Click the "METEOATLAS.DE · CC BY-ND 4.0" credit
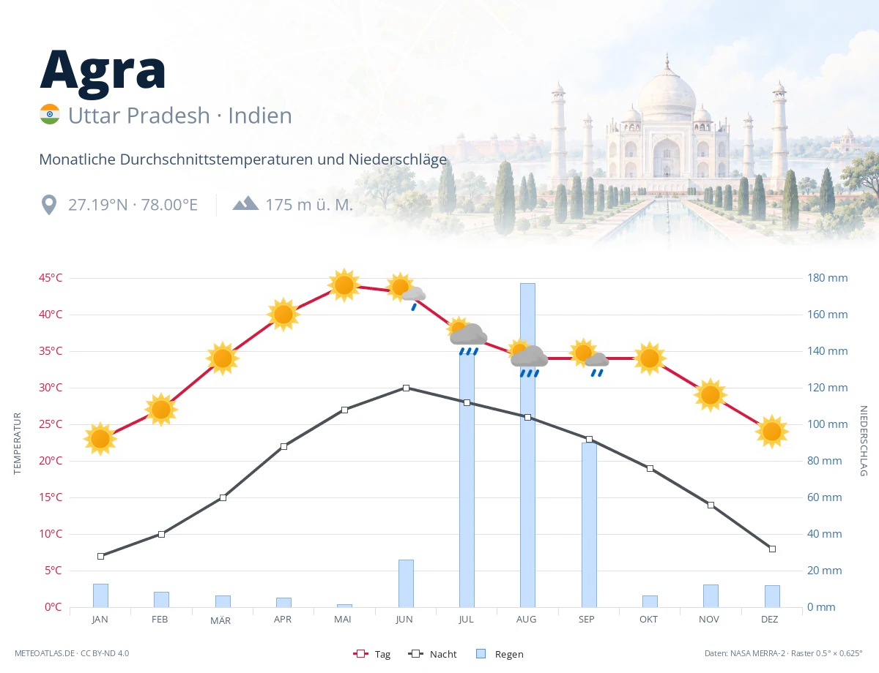Screen dimensions: 879x673 coord(72,653)
